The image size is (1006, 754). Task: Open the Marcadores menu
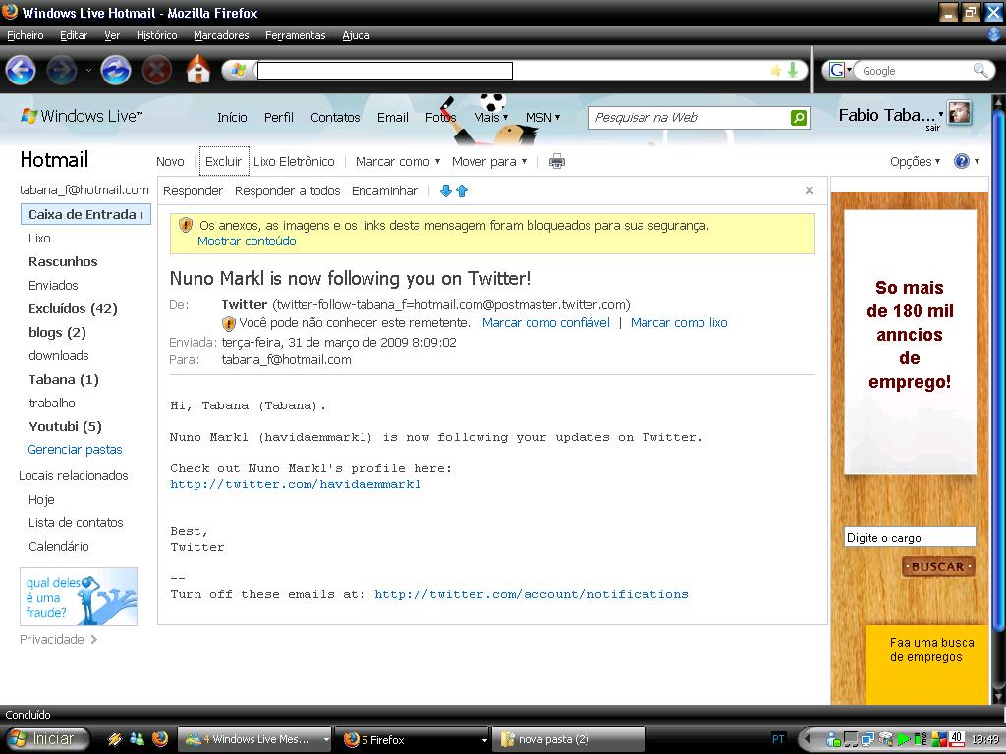click(x=221, y=35)
